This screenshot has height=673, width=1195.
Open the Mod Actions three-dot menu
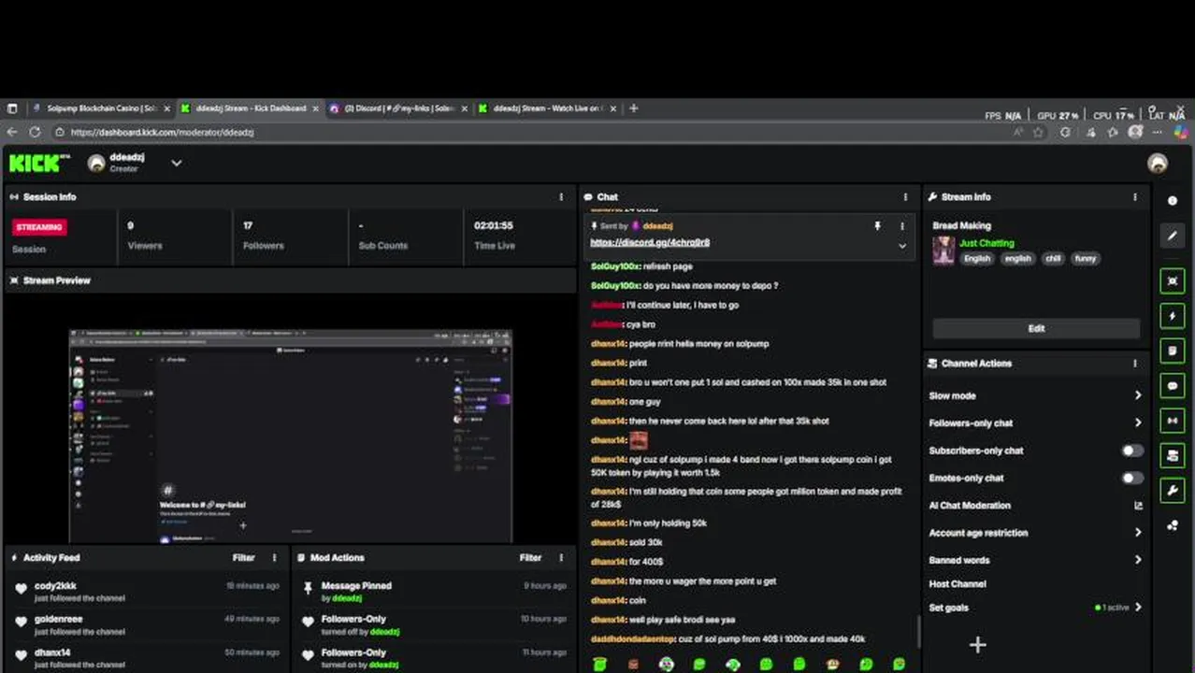561,558
